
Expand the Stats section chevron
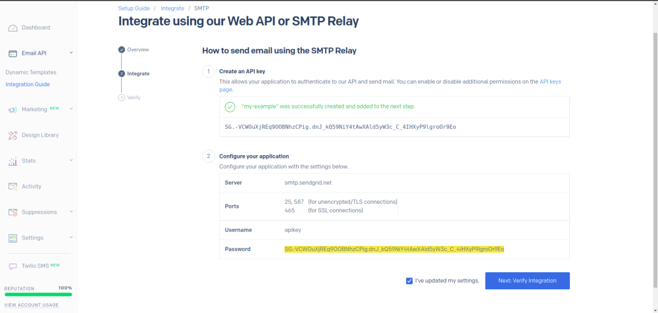(x=71, y=160)
